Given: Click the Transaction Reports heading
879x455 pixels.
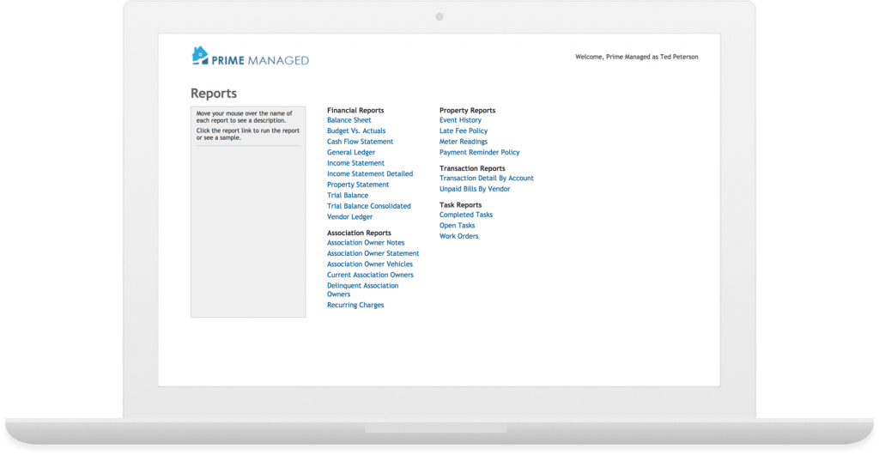Looking at the screenshot, I should tap(473, 168).
